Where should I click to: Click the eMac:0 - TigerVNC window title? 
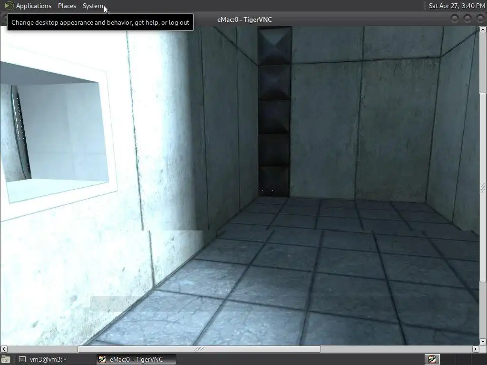[x=244, y=19]
